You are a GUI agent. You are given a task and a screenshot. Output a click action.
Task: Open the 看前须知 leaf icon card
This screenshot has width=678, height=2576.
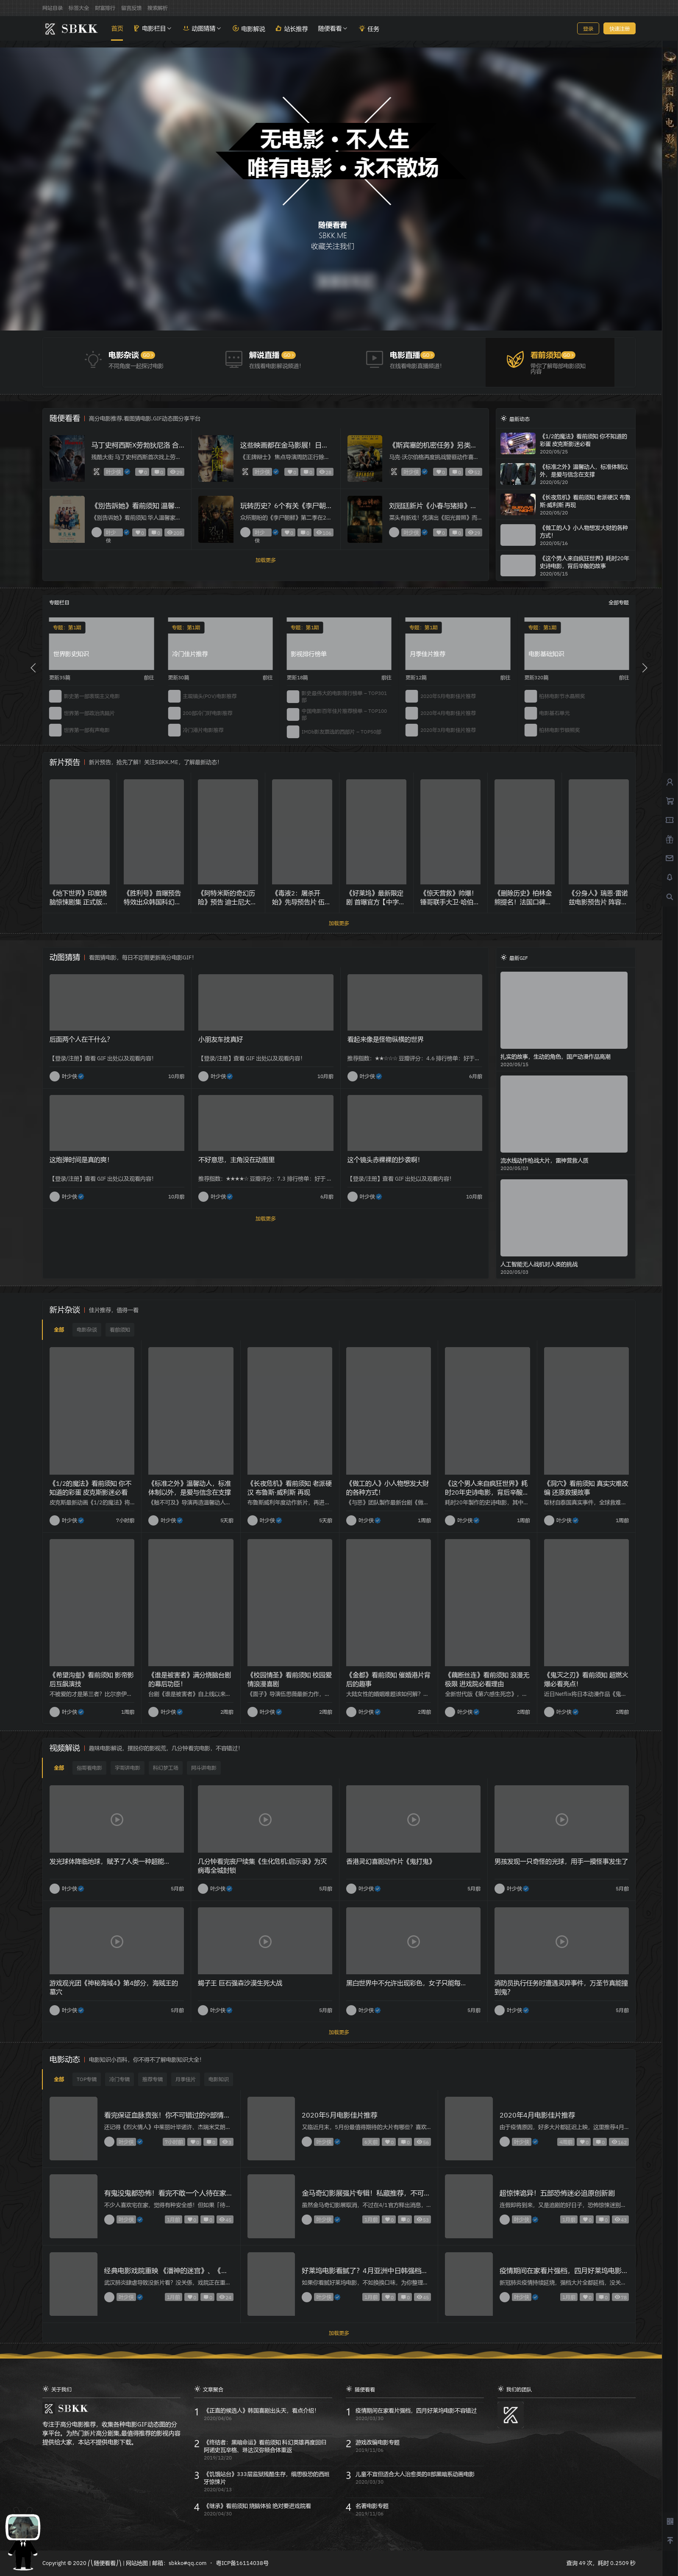point(550,361)
